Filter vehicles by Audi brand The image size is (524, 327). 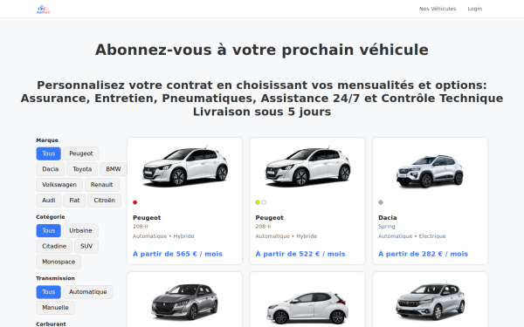coord(48,201)
